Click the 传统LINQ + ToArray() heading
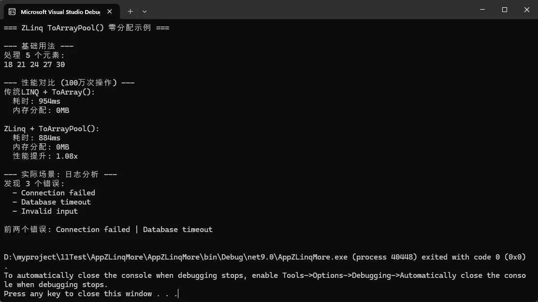538x302 pixels. (x=49, y=92)
